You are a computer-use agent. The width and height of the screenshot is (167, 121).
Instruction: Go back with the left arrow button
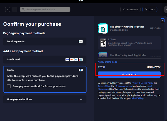pos(8,9)
